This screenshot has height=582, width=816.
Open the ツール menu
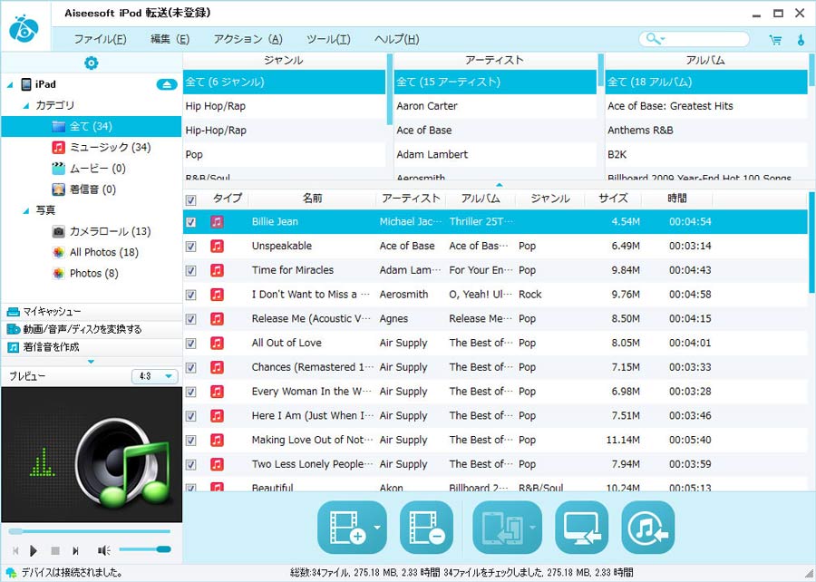(328, 39)
